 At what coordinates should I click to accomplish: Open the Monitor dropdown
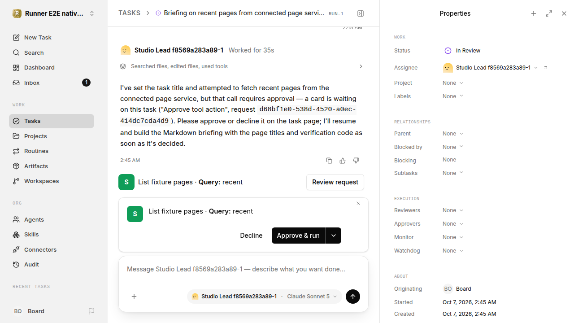pyautogui.click(x=453, y=237)
